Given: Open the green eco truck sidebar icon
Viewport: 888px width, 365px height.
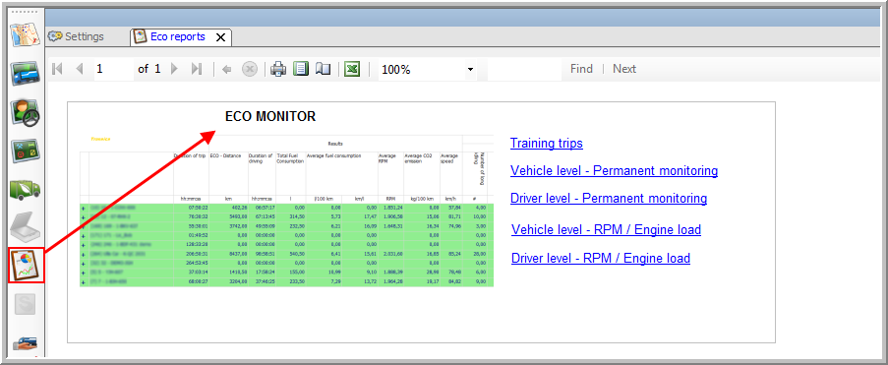Looking at the screenshot, I should [25, 189].
